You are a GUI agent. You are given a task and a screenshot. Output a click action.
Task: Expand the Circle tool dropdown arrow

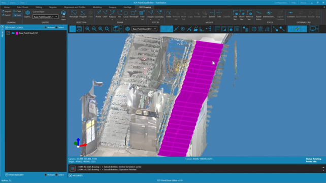coord(126,19)
